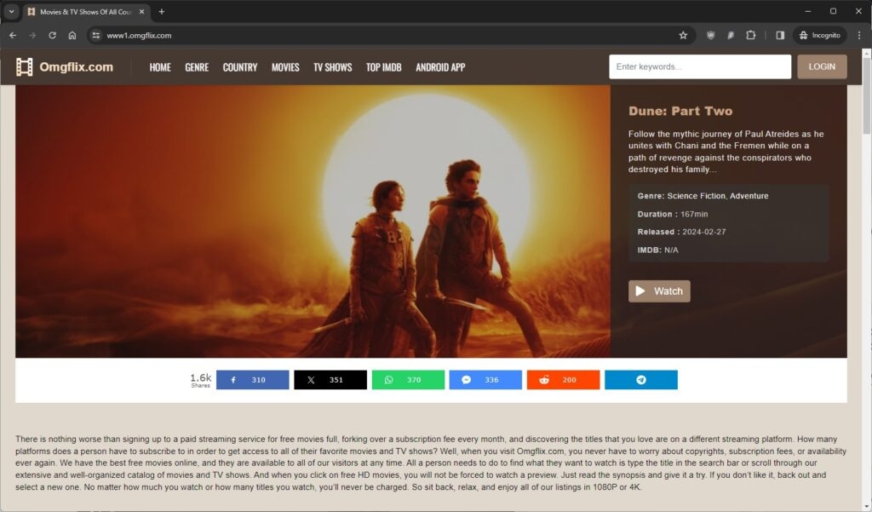Click the Released 2024-02-27 text
Viewport: 872px width, 512px height.
[x=681, y=232]
